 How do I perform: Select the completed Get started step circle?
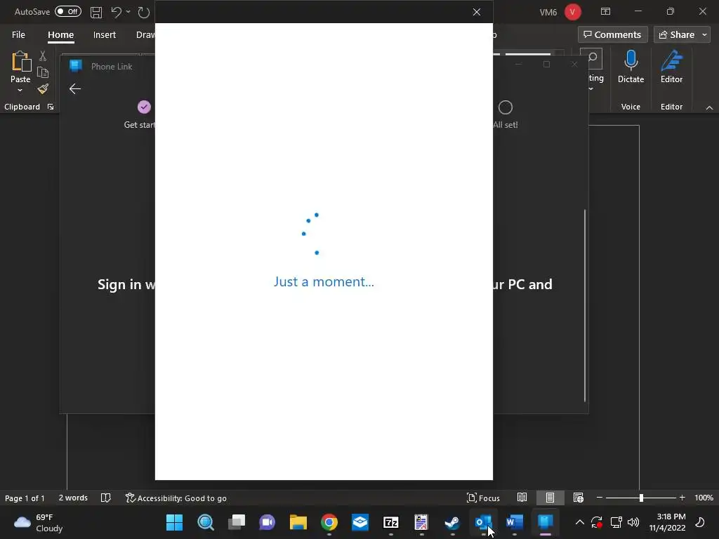point(144,107)
